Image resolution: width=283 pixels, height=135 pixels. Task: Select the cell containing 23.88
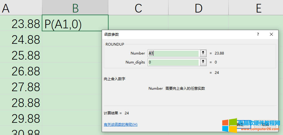(x=21, y=23)
